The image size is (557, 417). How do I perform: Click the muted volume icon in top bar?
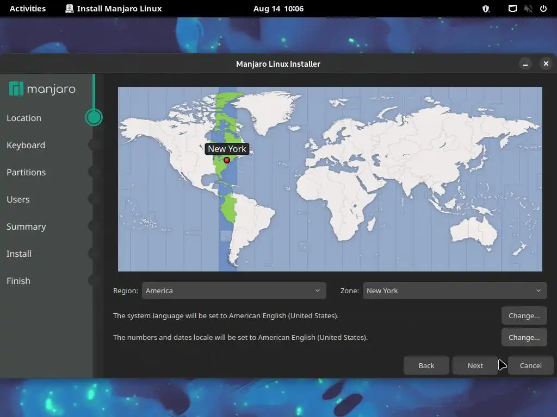coord(528,9)
